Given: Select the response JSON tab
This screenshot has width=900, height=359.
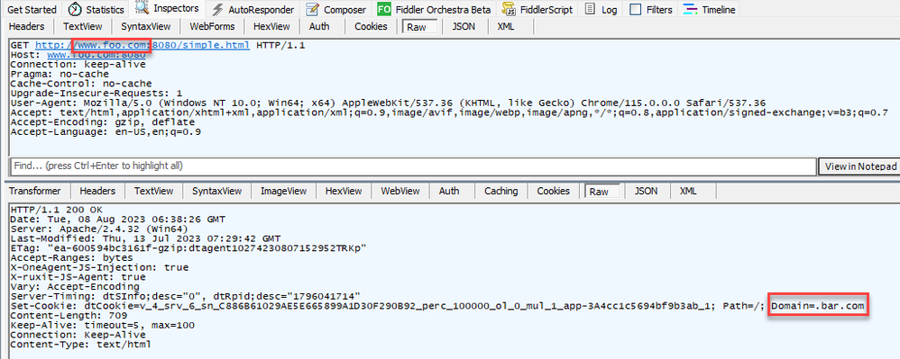Looking at the screenshot, I should pyautogui.click(x=647, y=192).
